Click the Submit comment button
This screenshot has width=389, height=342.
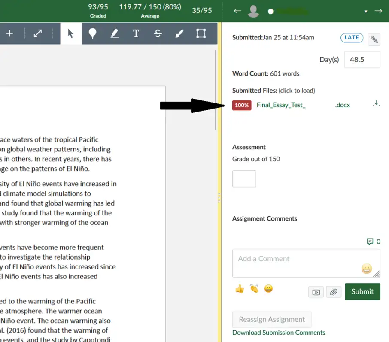pos(362,292)
